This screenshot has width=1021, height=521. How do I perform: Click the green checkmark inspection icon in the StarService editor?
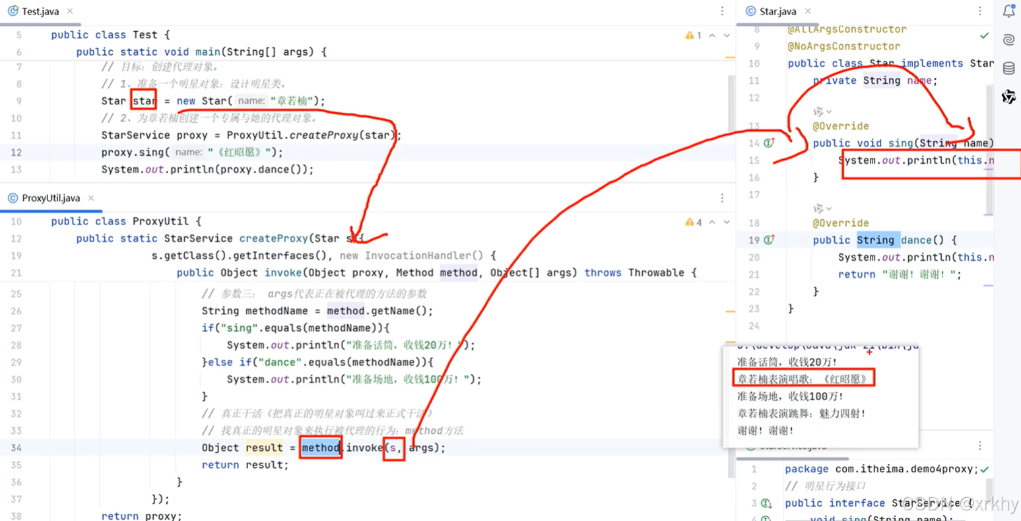click(985, 469)
